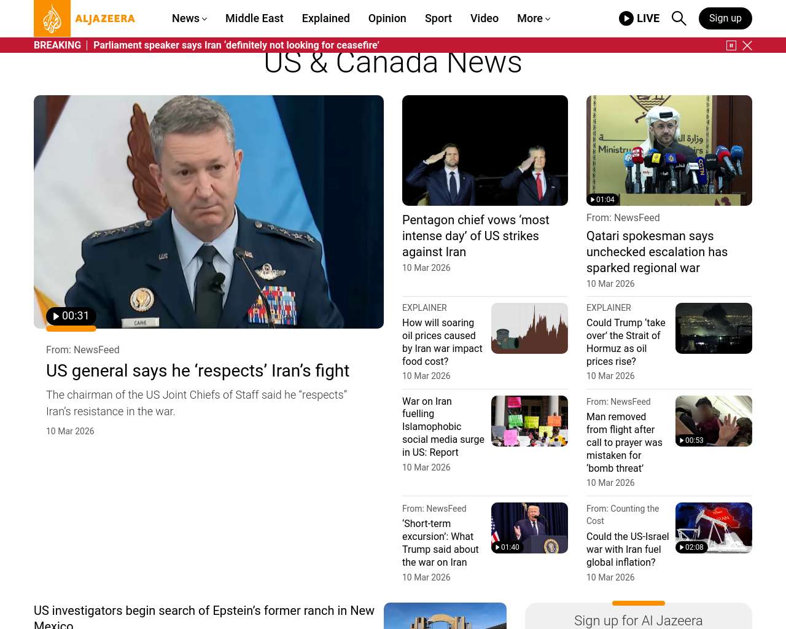Open the US general video thumbnail
The height and width of the screenshot is (629, 786).
[x=209, y=212]
